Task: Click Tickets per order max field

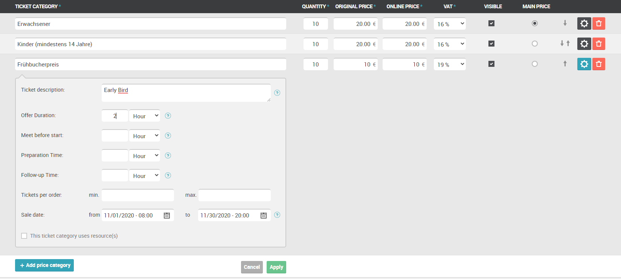Action: 235,195
